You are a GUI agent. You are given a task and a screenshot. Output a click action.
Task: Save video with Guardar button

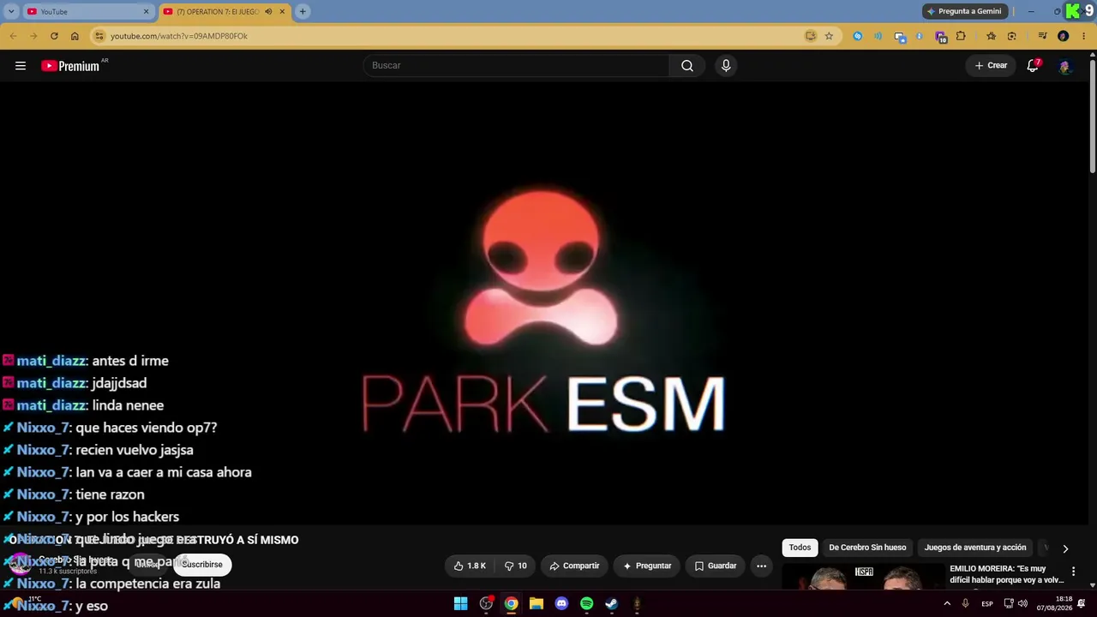[716, 566]
